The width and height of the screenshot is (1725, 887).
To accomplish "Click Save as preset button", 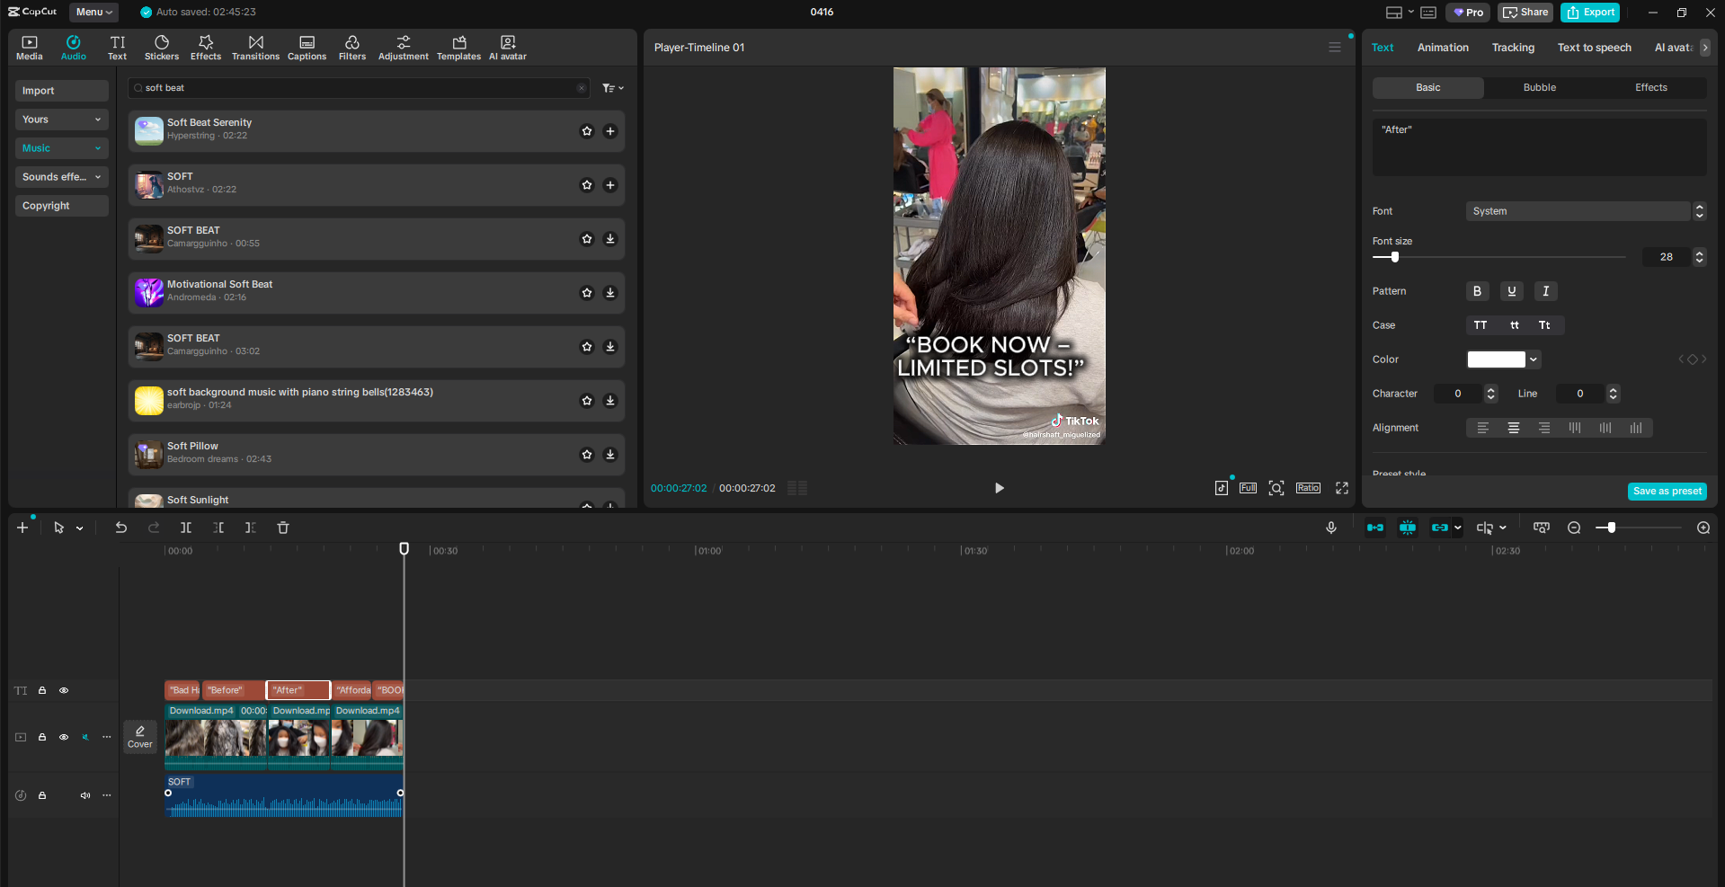I will [1667, 492].
